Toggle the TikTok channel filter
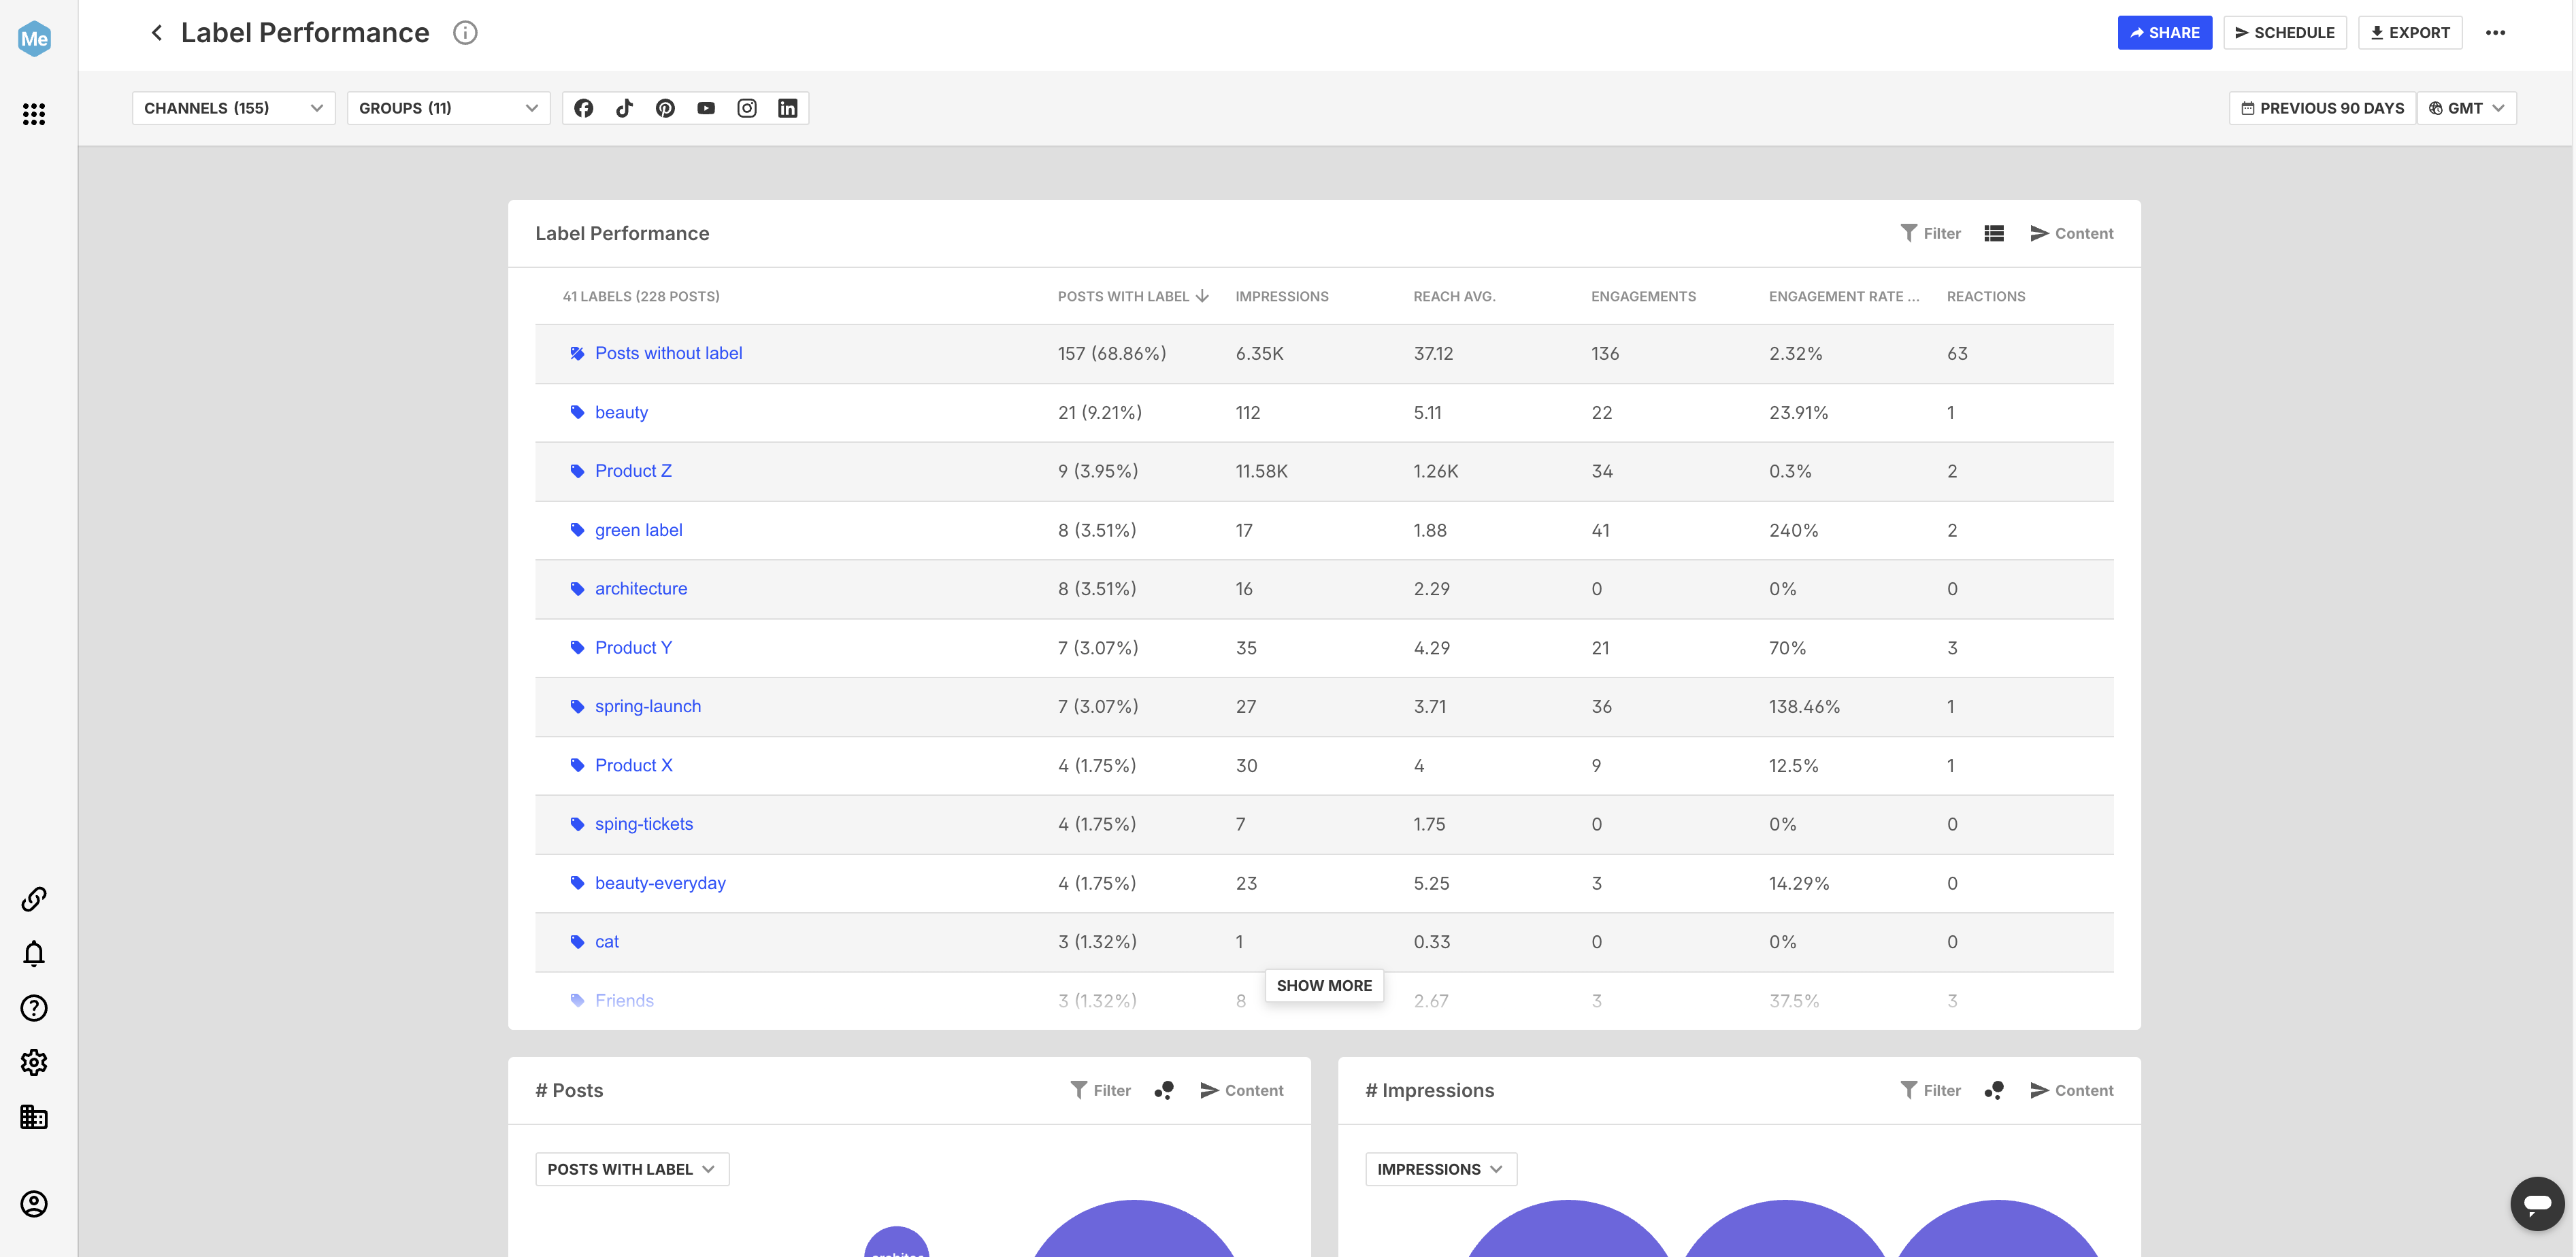 625,108
